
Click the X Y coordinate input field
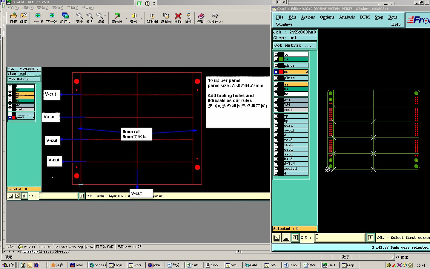(x=340, y=238)
